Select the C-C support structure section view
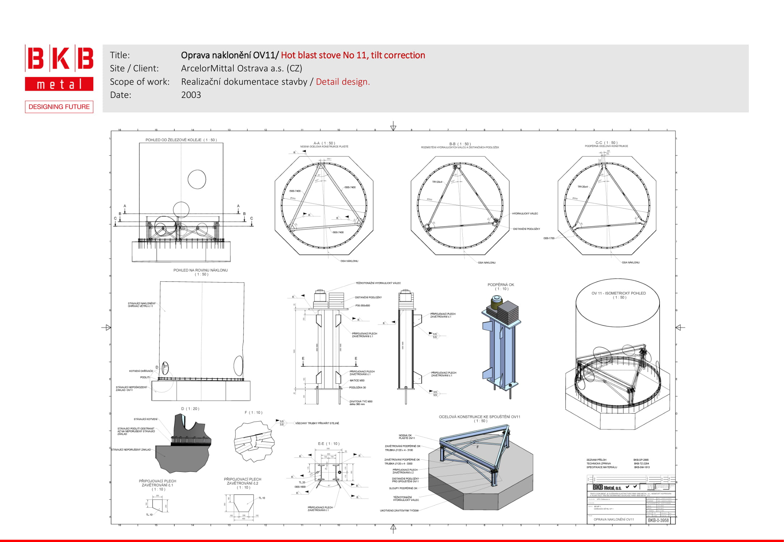 [x=607, y=205]
